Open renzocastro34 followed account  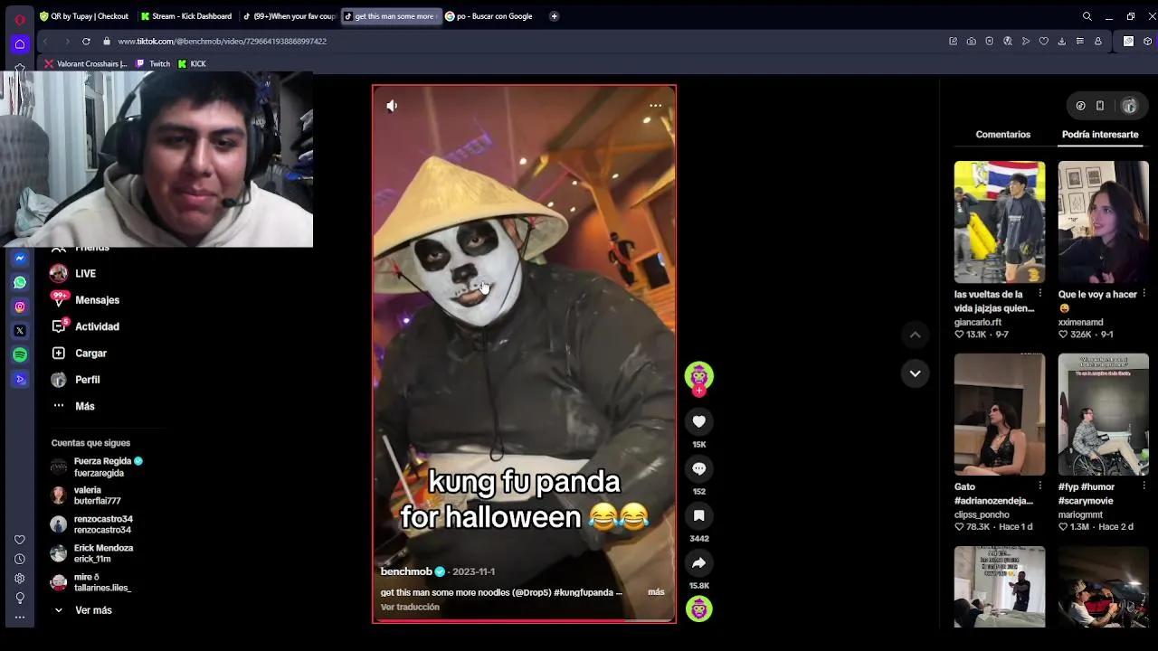coord(91,524)
